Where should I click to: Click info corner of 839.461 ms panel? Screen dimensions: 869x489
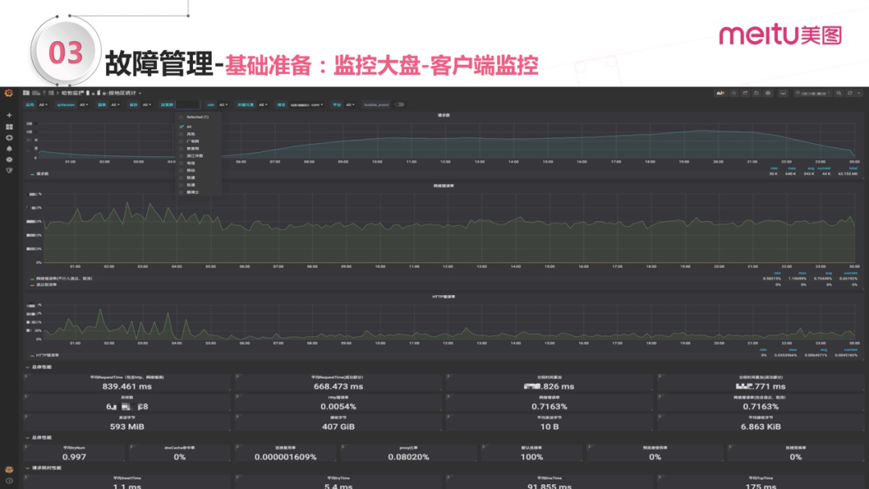click(26, 376)
